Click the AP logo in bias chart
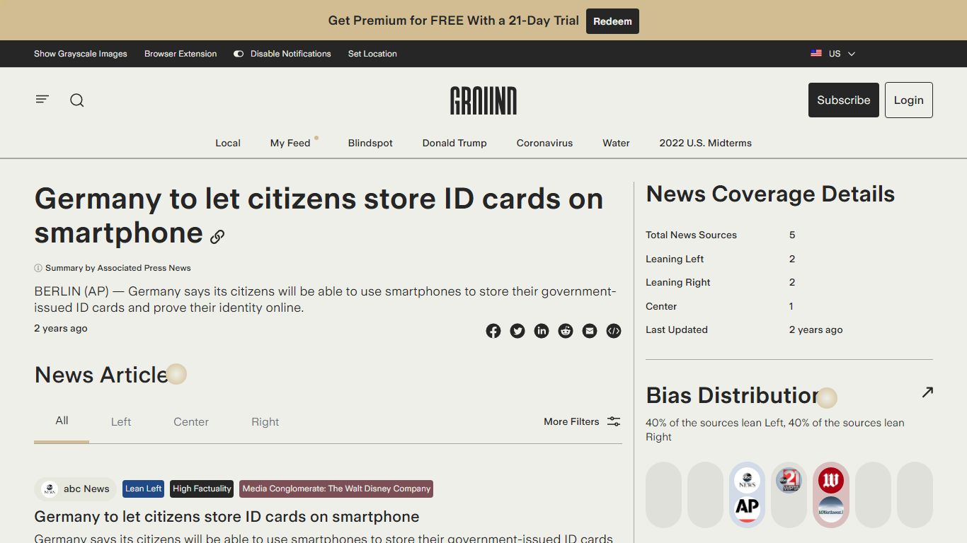 pos(747,508)
